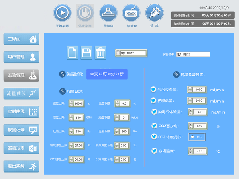Screen dimensions: 239x179
Task: Adjust the 水浴温度 spinner arrows
Action: click(x=190, y=151)
